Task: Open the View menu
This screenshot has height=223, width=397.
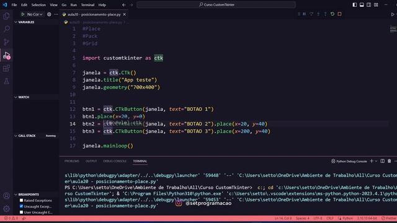Action: pyautogui.click(x=53, y=5)
